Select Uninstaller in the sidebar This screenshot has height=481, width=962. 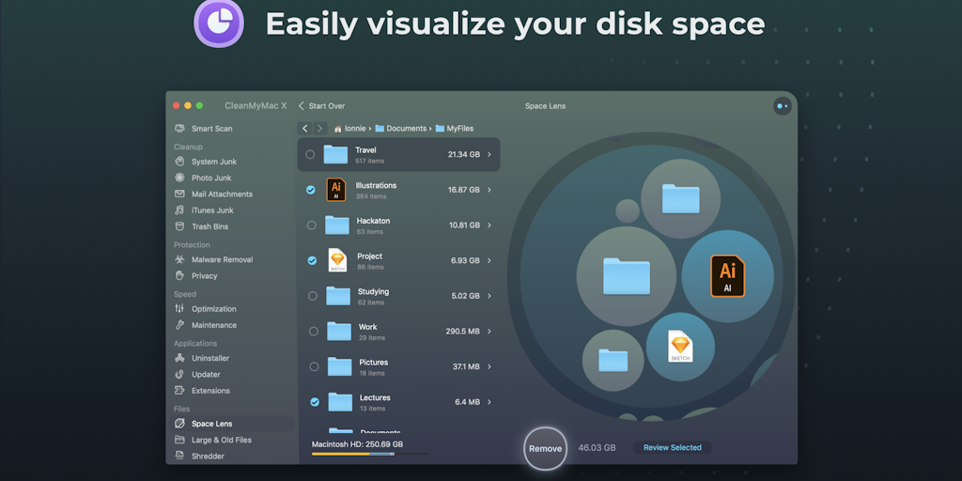point(210,358)
